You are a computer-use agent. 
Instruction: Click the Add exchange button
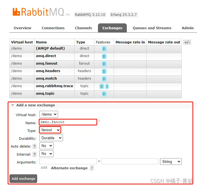23,178
